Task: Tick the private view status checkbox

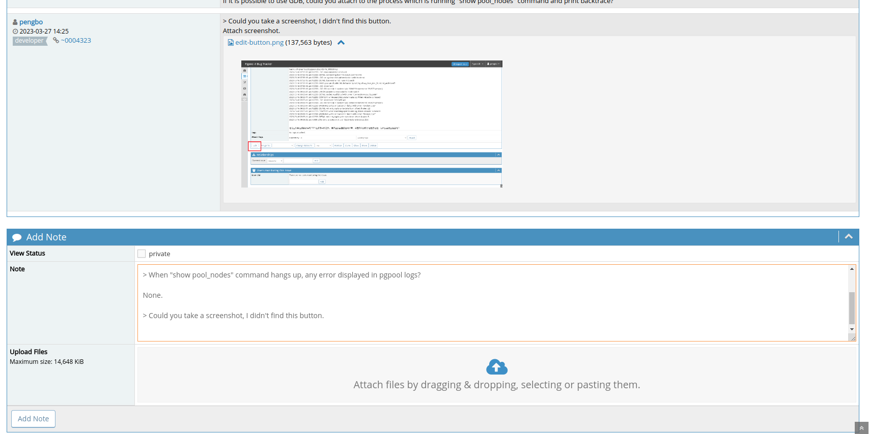Action: 142,254
